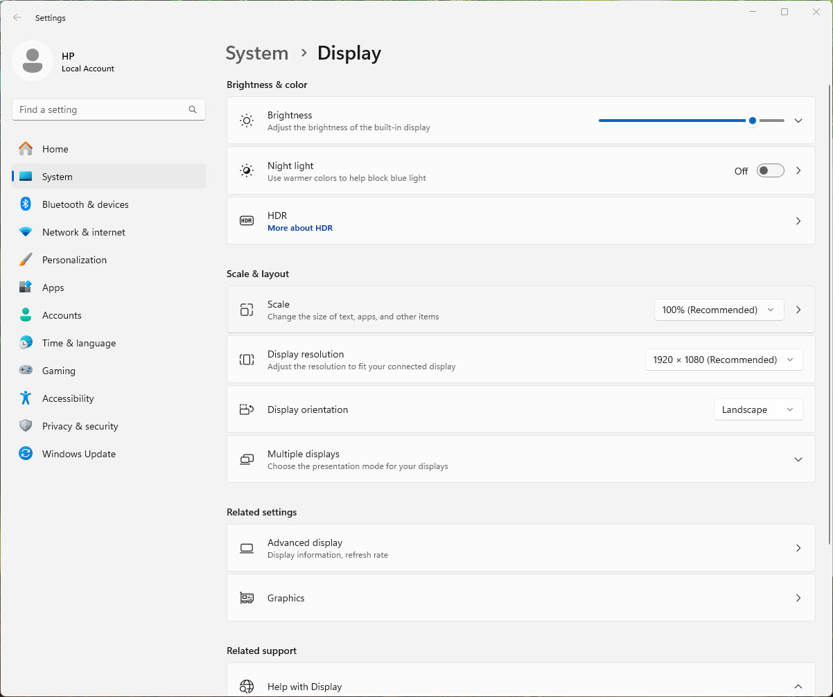Viewport: 833px width, 697px height.
Task: Click the back arrow in title bar
Action: coord(17,18)
